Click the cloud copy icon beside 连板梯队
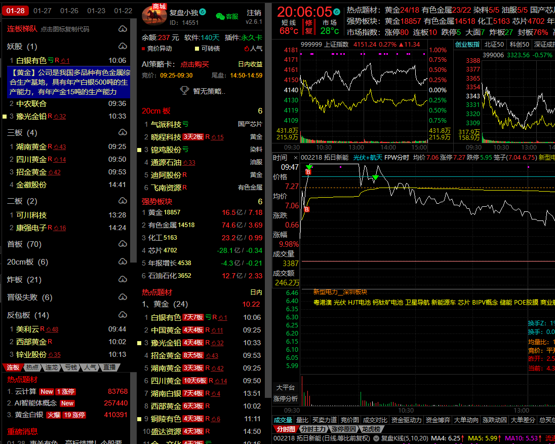555x444 pixels. (123, 29)
